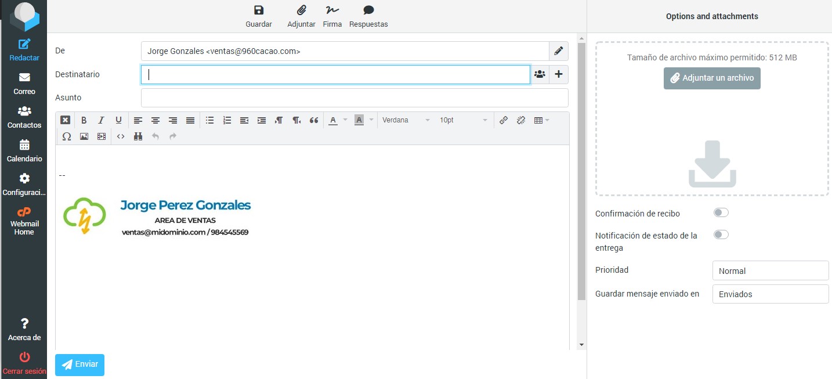
Task: Click the undo arrow
Action: tap(155, 136)
